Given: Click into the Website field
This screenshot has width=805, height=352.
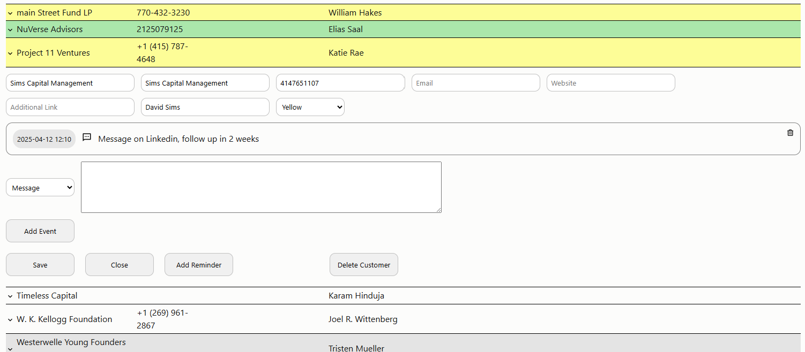Looking at the screenshot, I should point(611,83).
